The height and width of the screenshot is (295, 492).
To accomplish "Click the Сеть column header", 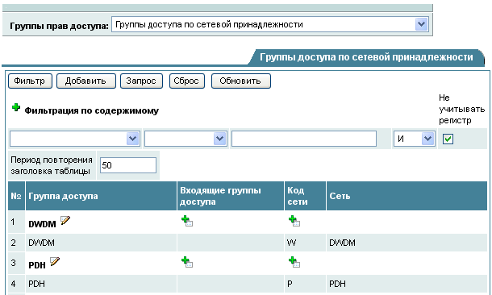I will point(407,196).
